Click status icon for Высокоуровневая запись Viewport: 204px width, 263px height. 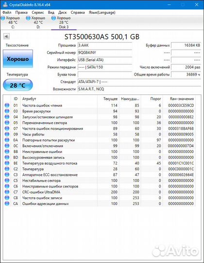tap(7, 157)
